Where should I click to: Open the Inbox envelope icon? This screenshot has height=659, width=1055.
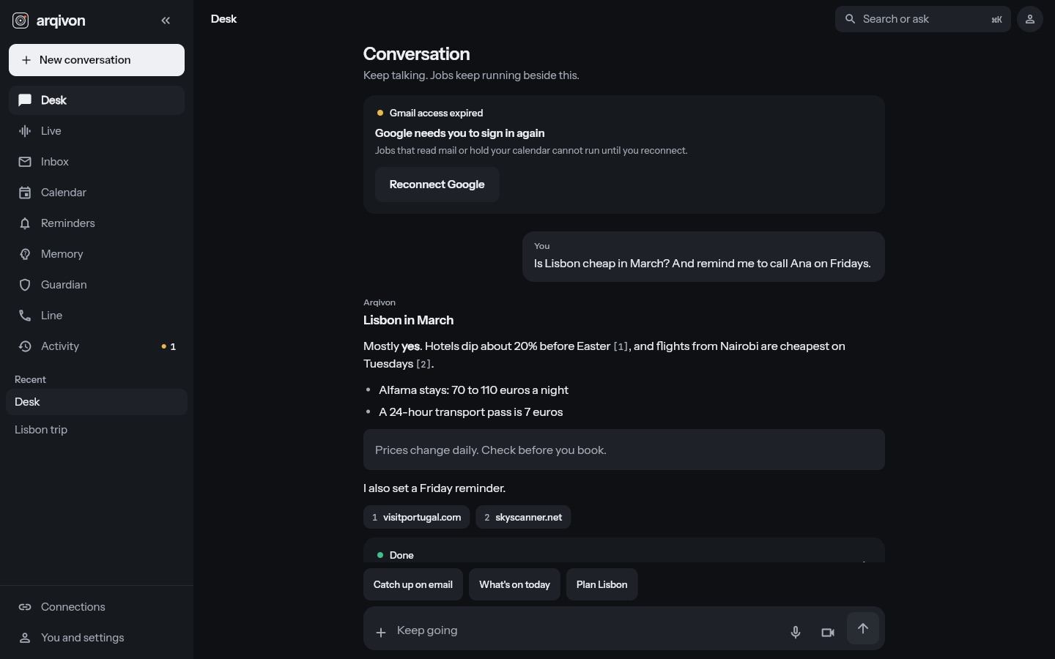click(x=25, y=162)
